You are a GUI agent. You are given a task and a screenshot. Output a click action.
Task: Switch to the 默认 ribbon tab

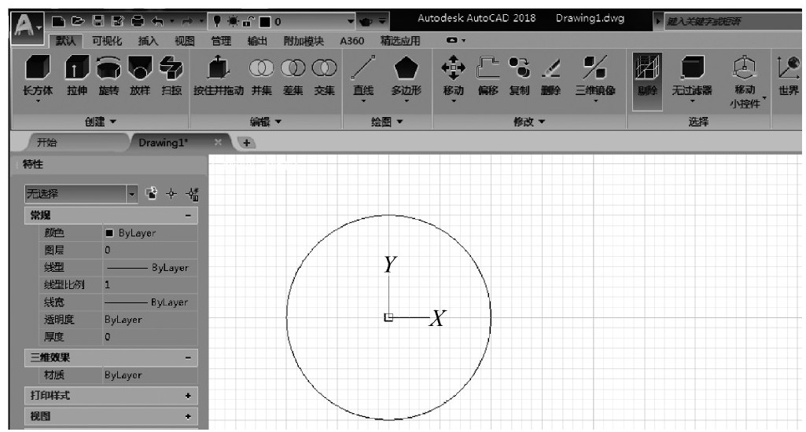[65, 41]
